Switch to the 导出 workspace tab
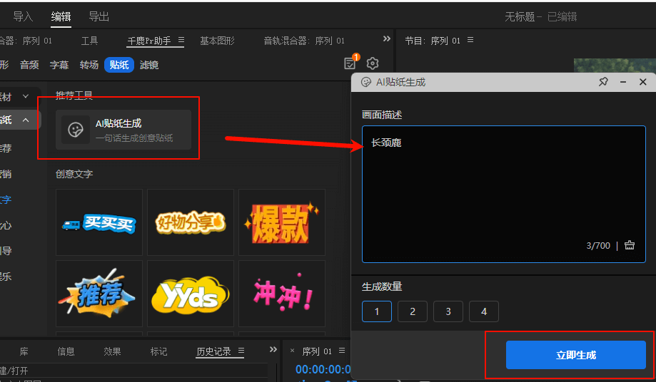Image resolution: width=656 pixels, height=382 pixels. [x=99, y=16]
